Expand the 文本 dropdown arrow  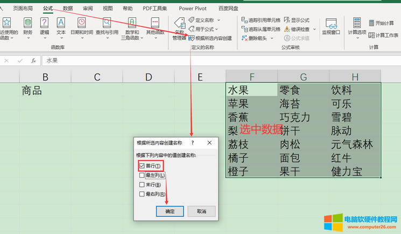click(x=61, y=38)
